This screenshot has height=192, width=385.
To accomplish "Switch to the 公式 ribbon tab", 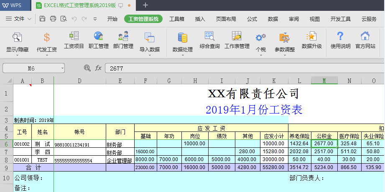I will coord(252,19).
